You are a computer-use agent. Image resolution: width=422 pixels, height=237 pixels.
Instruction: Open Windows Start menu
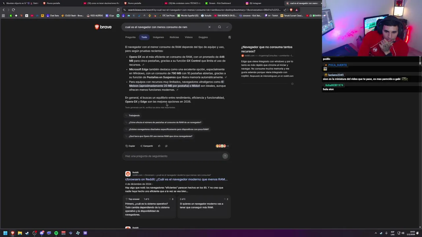5,233
